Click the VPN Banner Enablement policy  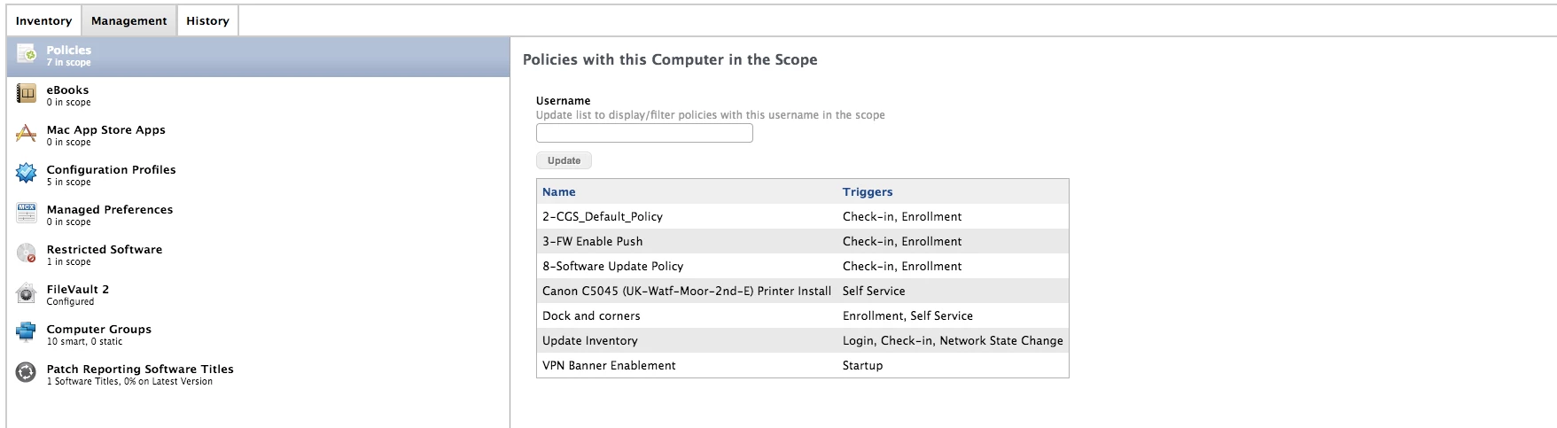pyautogui.click(x=609, y=365)
